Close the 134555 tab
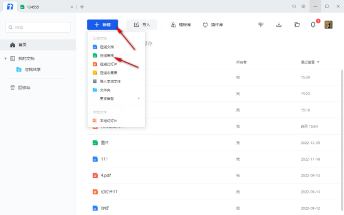This screenshot has height=215, width=344. [x=72, y=7]
